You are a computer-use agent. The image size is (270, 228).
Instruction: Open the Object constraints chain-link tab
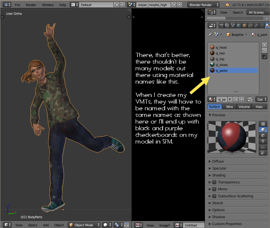(250, 25)
